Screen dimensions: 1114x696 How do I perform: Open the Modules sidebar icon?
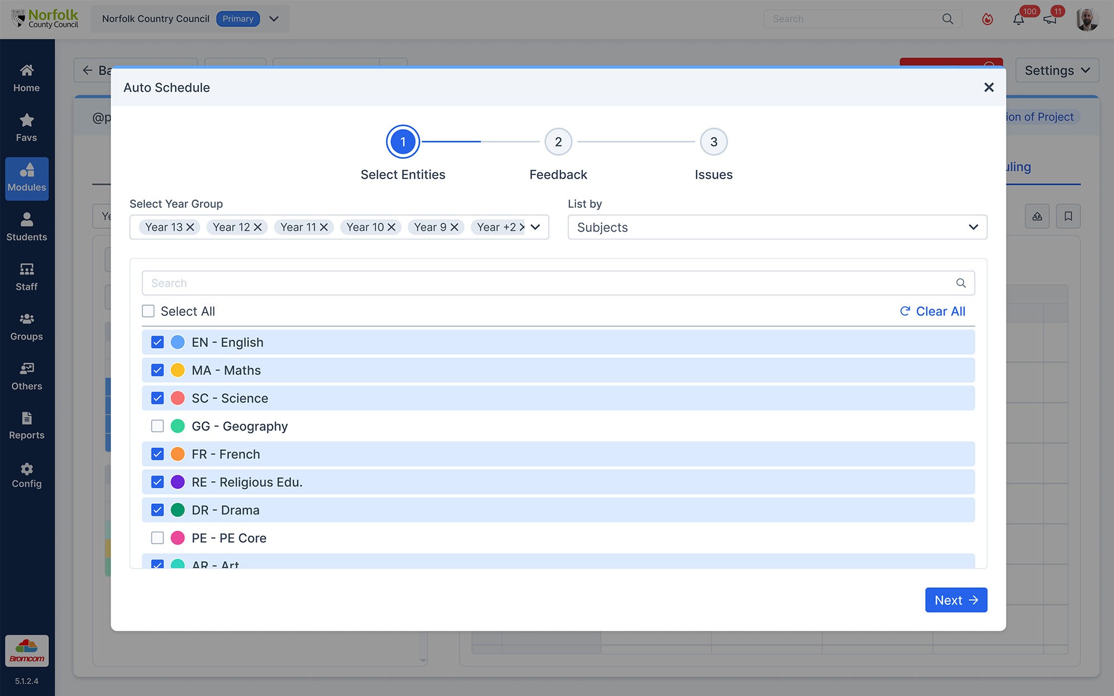click(x=27, y=170)
